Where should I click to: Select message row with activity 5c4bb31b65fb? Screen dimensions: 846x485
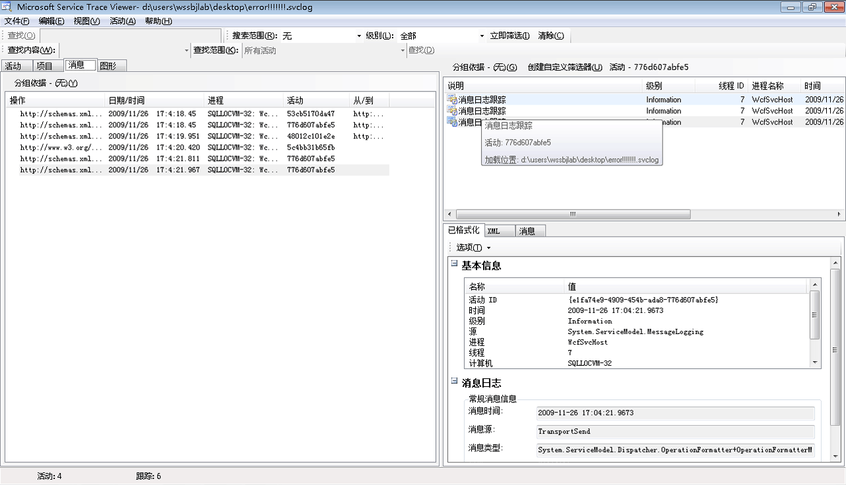197,148
